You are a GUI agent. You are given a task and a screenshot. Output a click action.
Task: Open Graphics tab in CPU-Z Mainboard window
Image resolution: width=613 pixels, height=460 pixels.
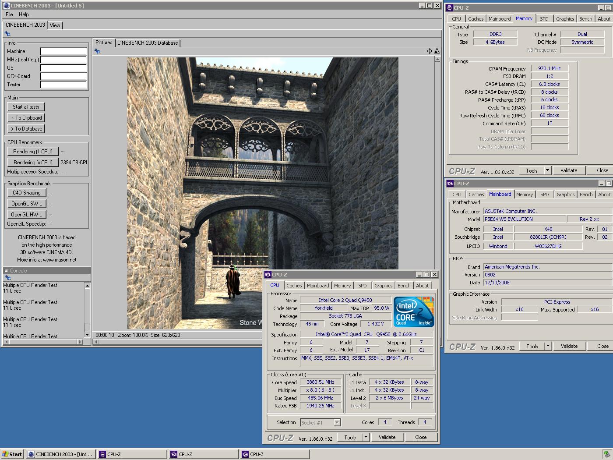(x=566, y=195)
